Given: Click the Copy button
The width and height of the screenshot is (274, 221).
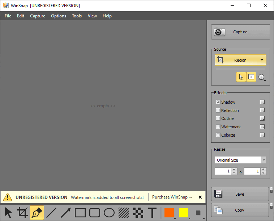Looking at the screenshot, I should click(x=240, y=210).
